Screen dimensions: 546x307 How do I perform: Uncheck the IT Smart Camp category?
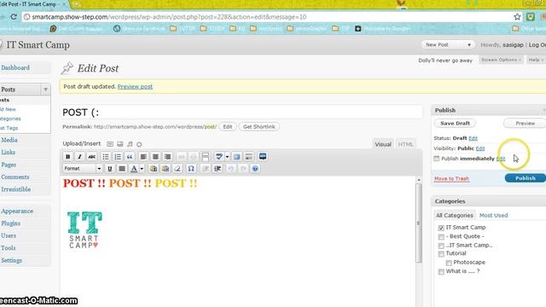pos(441,228)
